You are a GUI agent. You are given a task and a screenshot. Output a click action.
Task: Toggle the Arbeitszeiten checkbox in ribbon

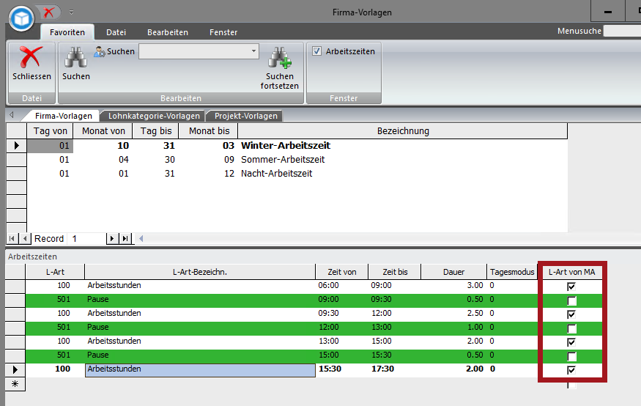click(316, 51)
